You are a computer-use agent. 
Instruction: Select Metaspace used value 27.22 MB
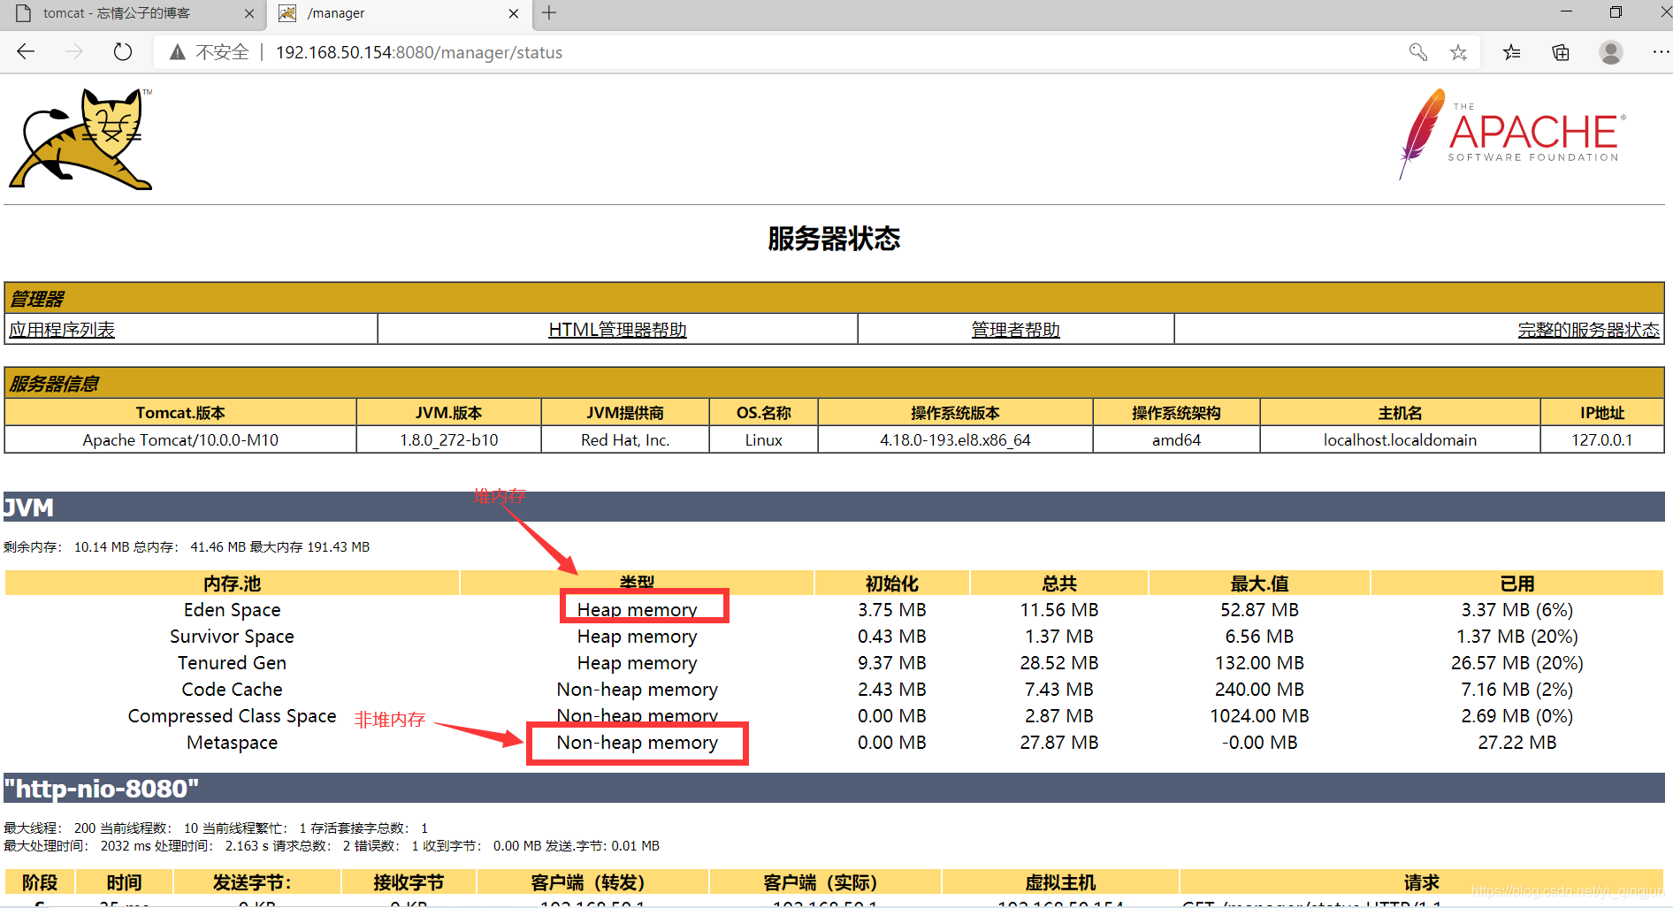coord(1516,742)
